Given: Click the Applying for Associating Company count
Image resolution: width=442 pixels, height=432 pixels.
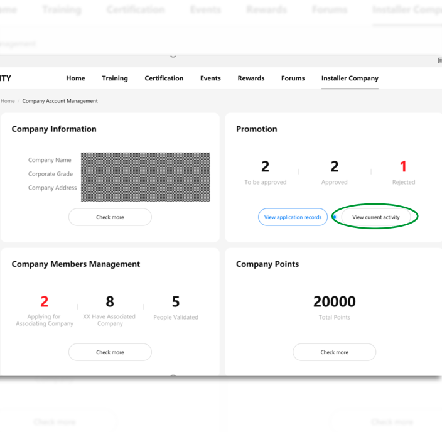Looking at the screenshot, I should pos(44,301).
